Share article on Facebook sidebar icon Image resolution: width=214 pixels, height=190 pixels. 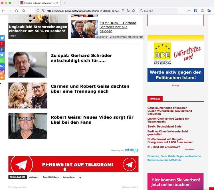pyautogui.click(x=2, y=49)
